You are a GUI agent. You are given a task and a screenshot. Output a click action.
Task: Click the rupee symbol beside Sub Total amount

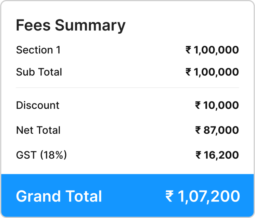(x=188, y=72)
